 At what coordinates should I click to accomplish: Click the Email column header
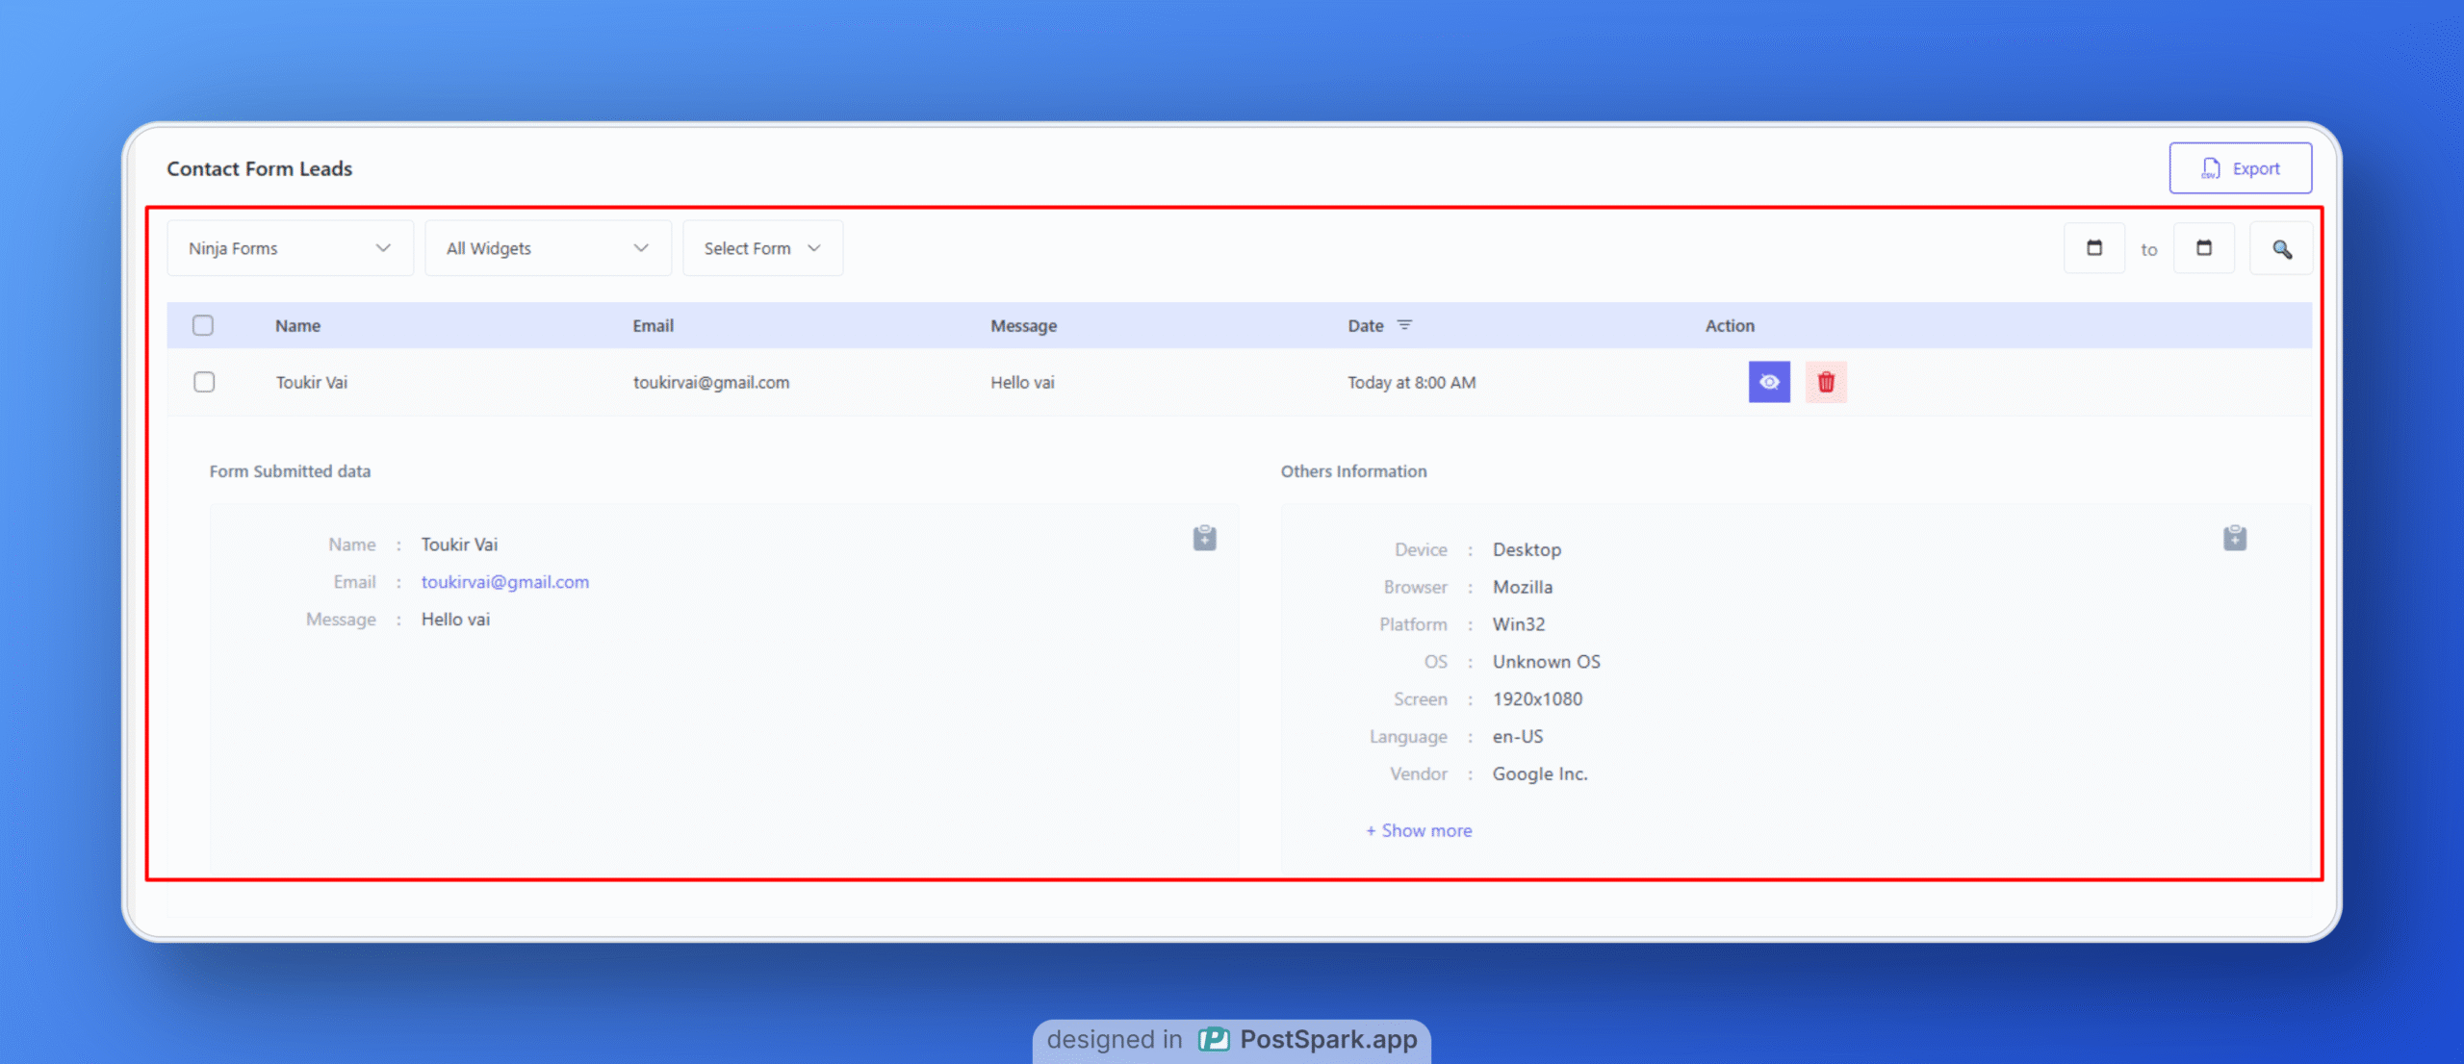tap(653, 326)
